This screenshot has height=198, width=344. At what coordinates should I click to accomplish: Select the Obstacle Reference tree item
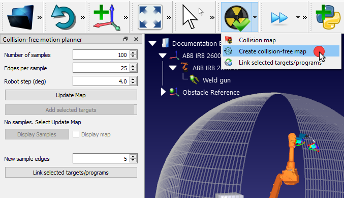(x=211, y=92)
